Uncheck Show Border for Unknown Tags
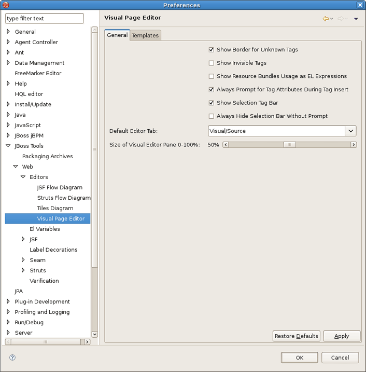This screenshot has width=366, height=372. click(x=212, y=50)
